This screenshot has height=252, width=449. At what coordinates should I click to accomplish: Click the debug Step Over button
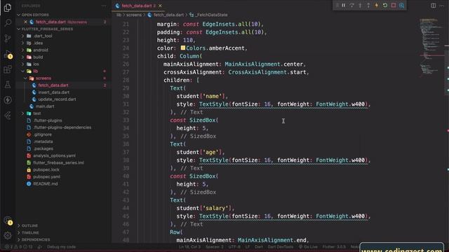tap(351, 6)
